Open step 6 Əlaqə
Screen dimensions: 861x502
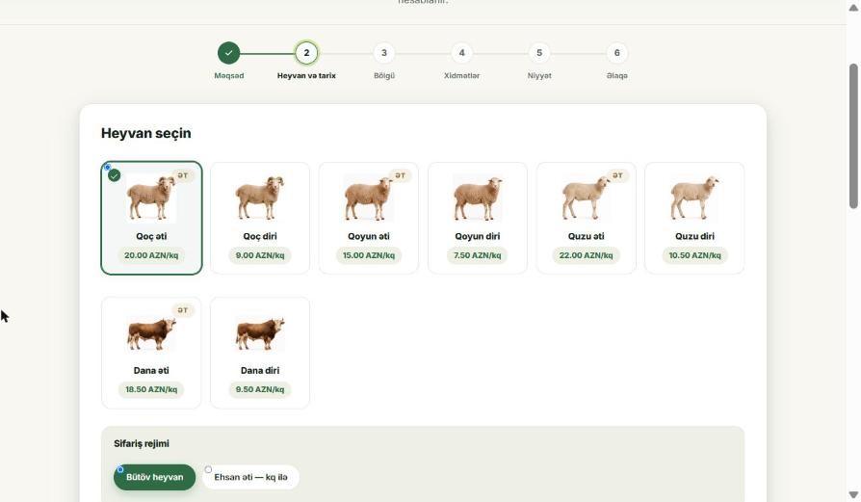click(x=617, y=53)
